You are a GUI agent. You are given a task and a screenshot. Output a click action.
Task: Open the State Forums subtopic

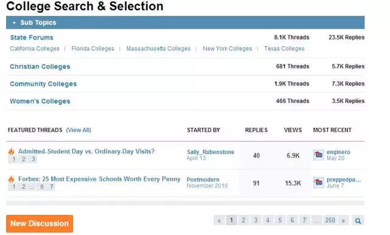point(32,38)
